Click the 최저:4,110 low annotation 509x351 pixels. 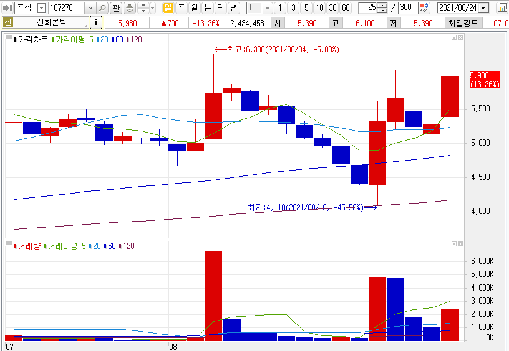tap(313, 207)
